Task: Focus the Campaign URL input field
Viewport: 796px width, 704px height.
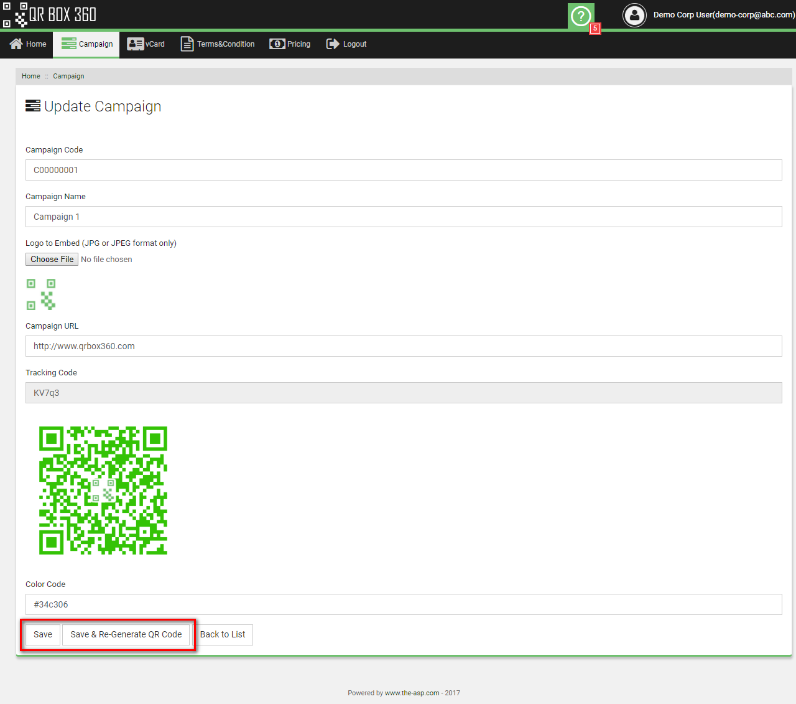Action: tap(404, 346)
